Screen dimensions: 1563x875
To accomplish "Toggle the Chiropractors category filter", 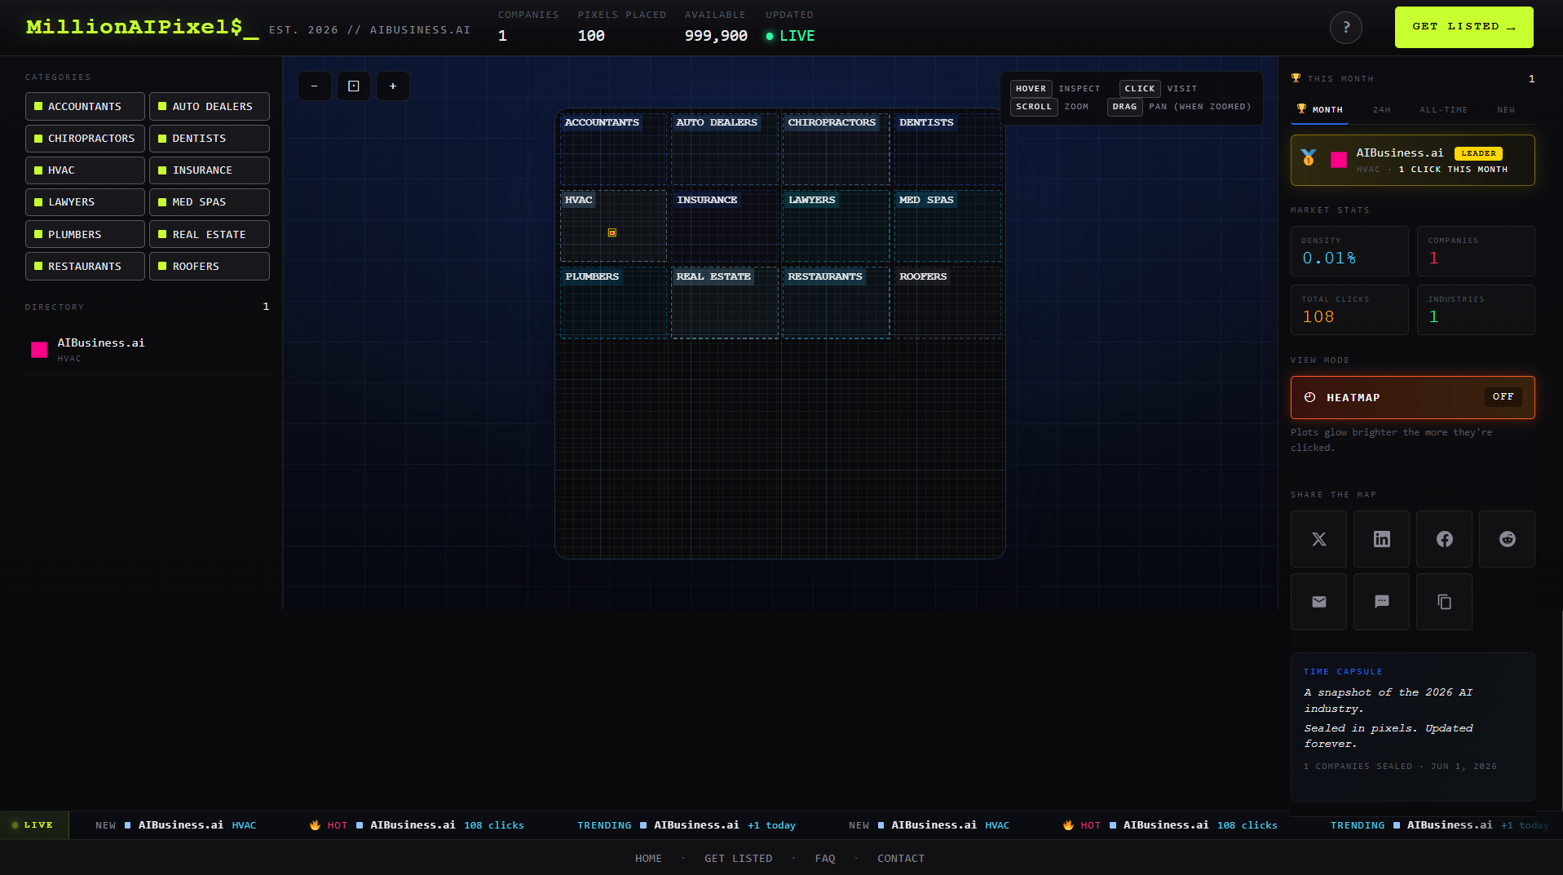I will tap(85, 139).
